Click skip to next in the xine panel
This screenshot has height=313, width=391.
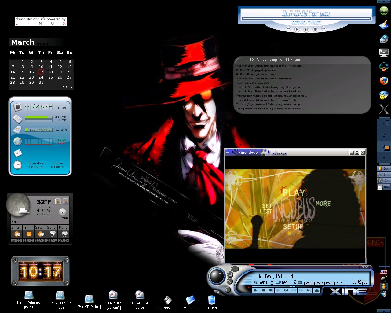(309, 290)
